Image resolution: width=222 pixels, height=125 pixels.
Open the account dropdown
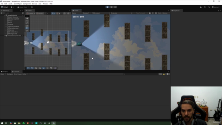(13, 7)
